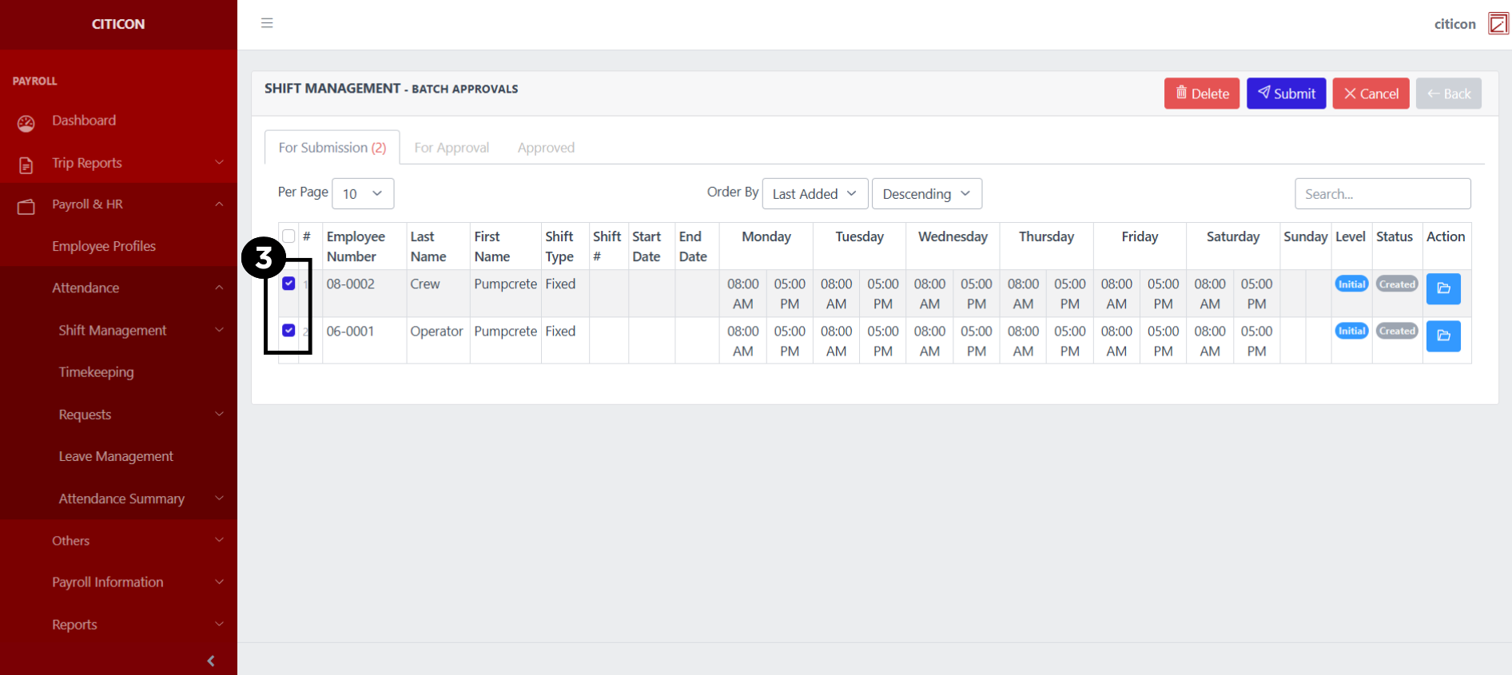Click the red Delete button
The height and width of the screenshot is (675, 1512).
click(x=1201, y=93)
